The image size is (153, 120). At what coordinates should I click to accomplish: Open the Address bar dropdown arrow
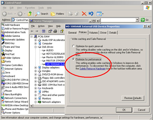coord(137,20)
